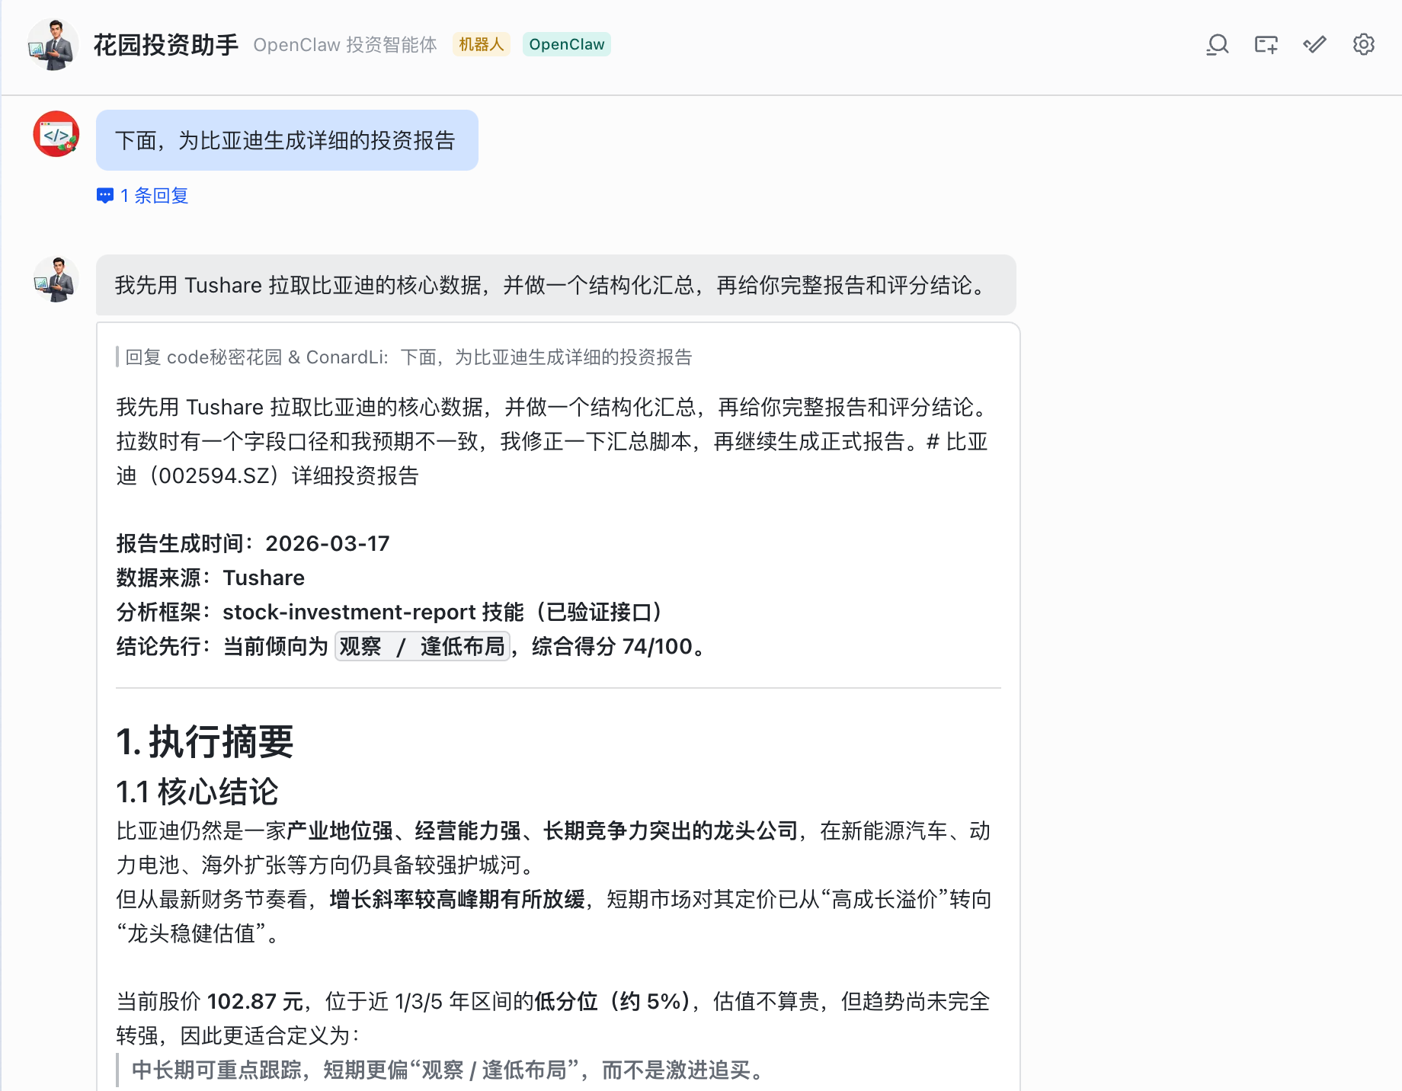
Task: Open search in the chat header
Action: click(1218, 45)
